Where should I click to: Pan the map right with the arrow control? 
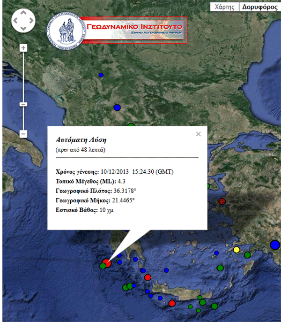pos(30,21)
